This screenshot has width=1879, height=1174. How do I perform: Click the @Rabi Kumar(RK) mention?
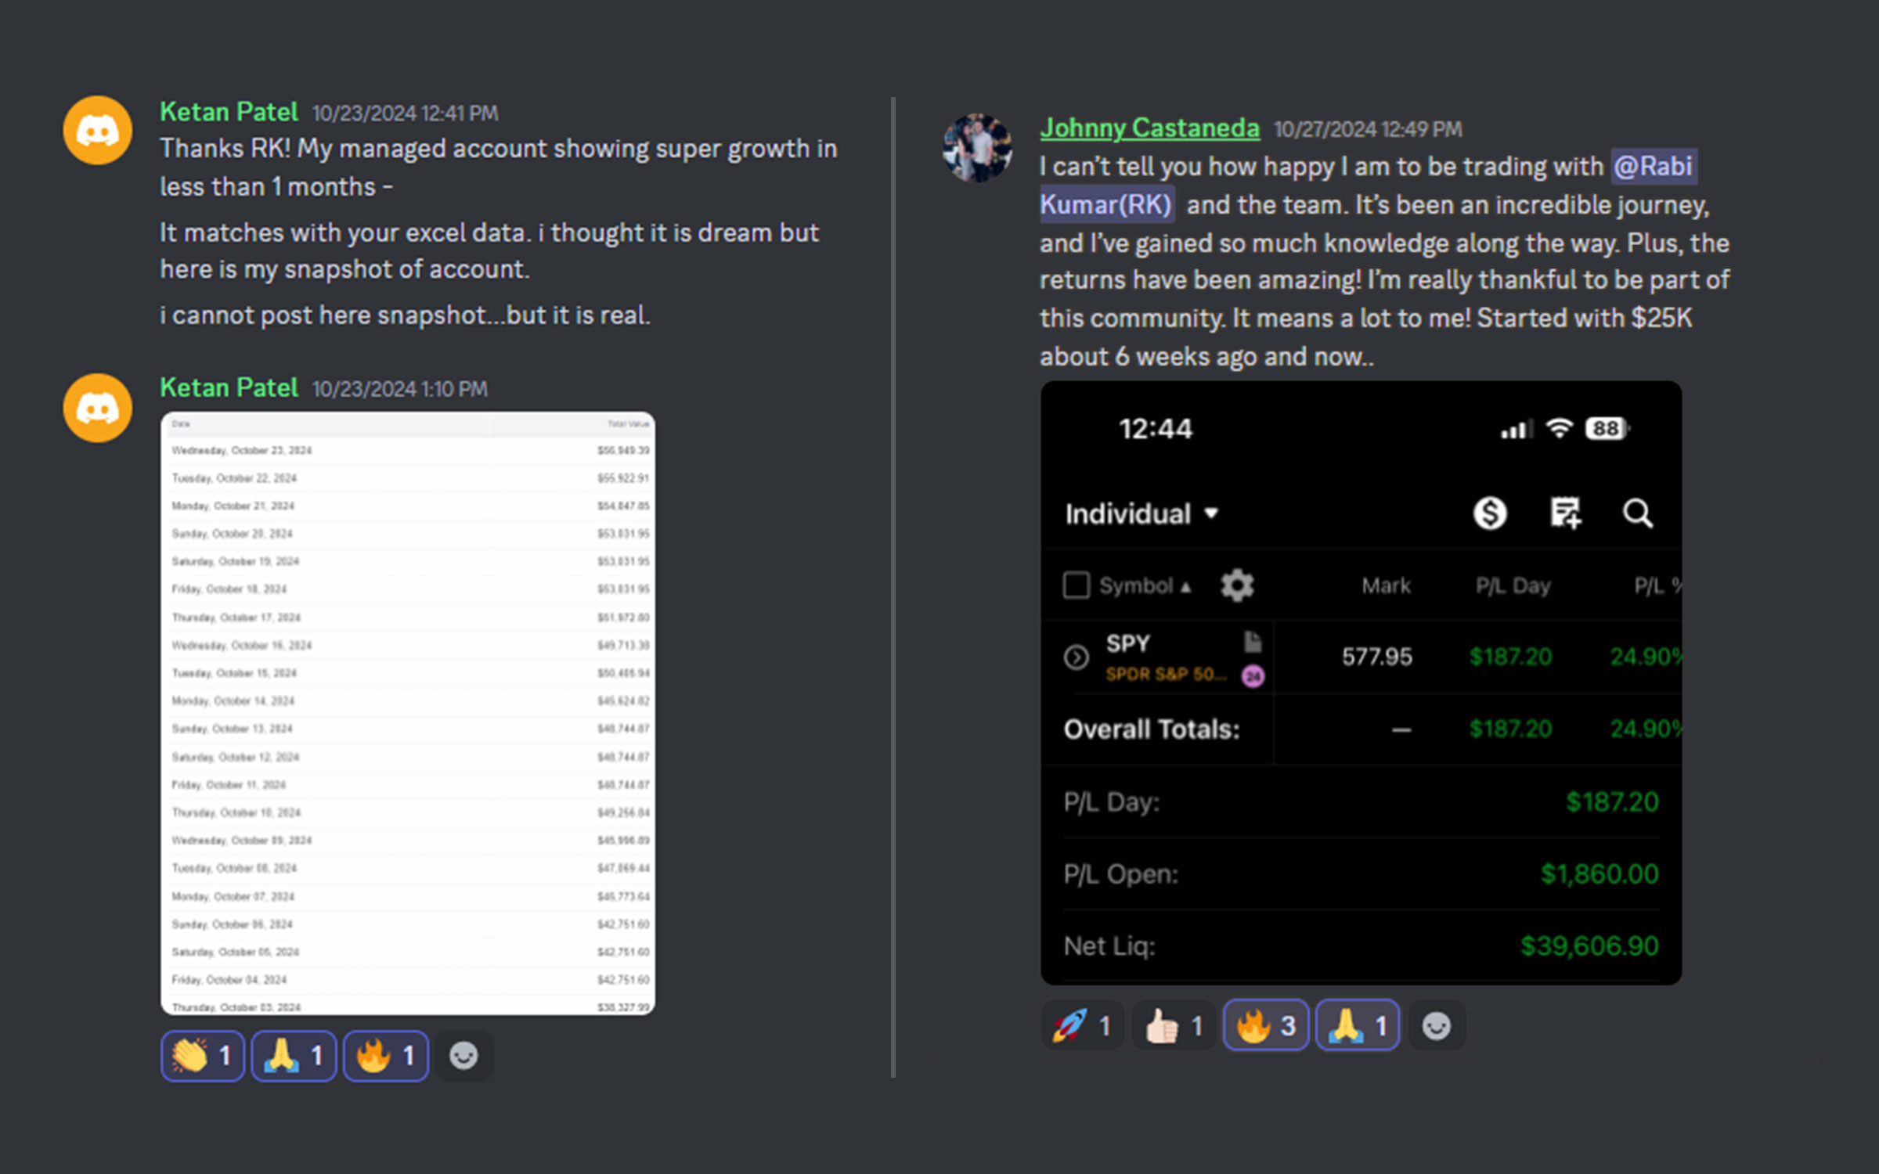tap(1369, 185)
